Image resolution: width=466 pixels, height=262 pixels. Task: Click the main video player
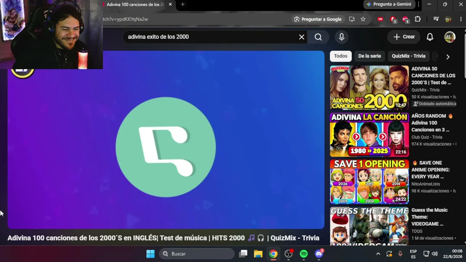[x=166, y=140]
